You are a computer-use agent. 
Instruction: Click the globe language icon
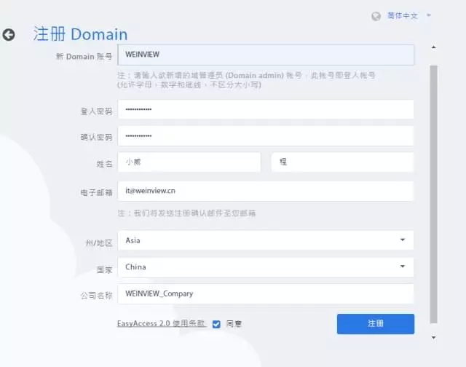point(376,16)
